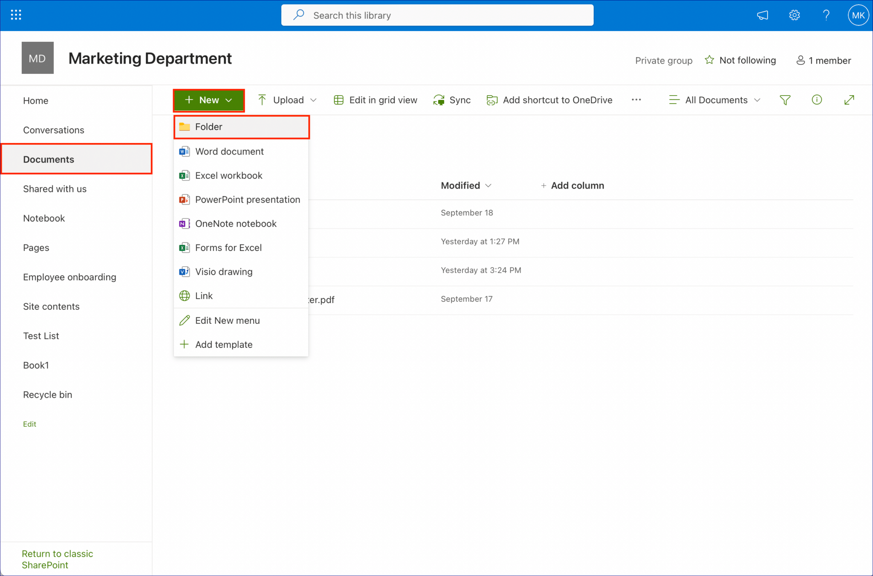Click the Search this library field
This screenshot has height=576, width=873.
click(437, 15)
